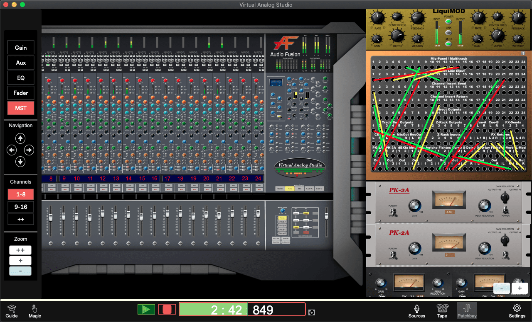Click channel 17 fader

[x=167, y=213]
